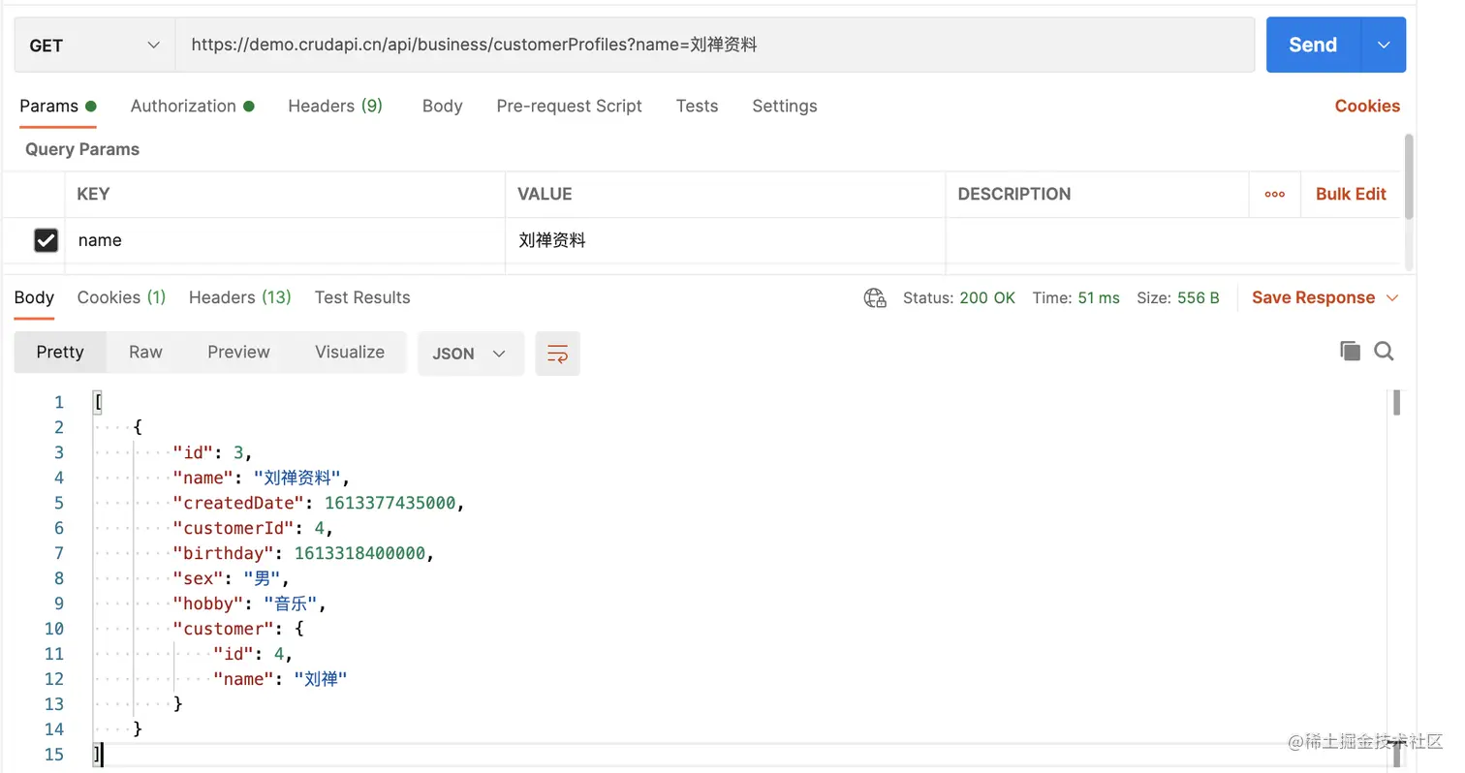Click the search response magnifier icon
Screen dimensions: 1465x773
1384,351
